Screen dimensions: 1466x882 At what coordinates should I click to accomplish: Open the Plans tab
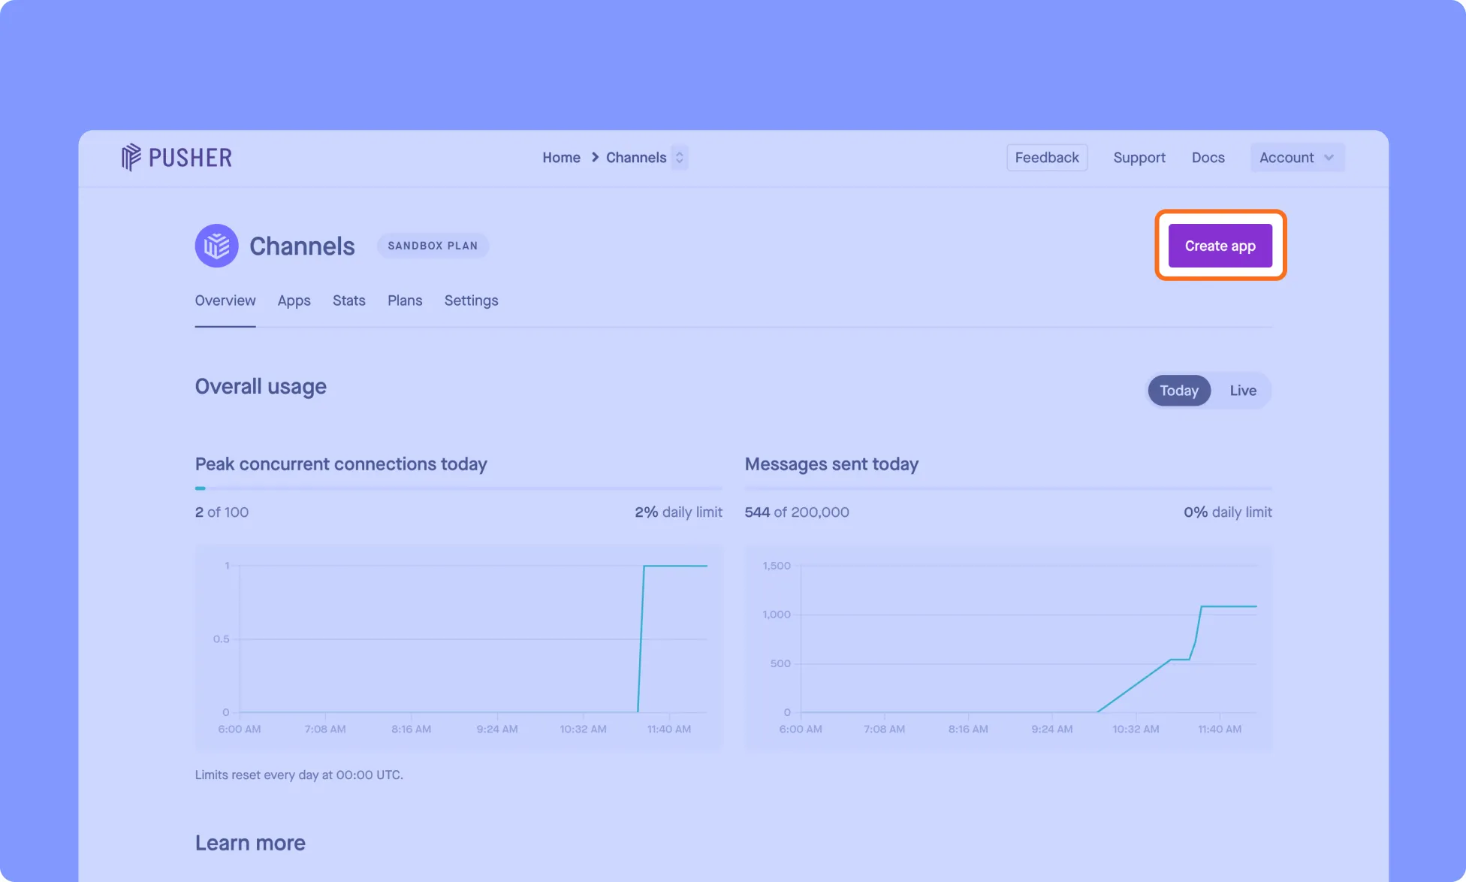(x=405, y=301)
